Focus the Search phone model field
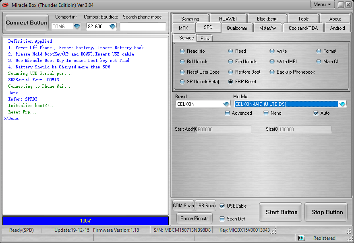This screenshot has height=243, width=354. tap(143, 27)
